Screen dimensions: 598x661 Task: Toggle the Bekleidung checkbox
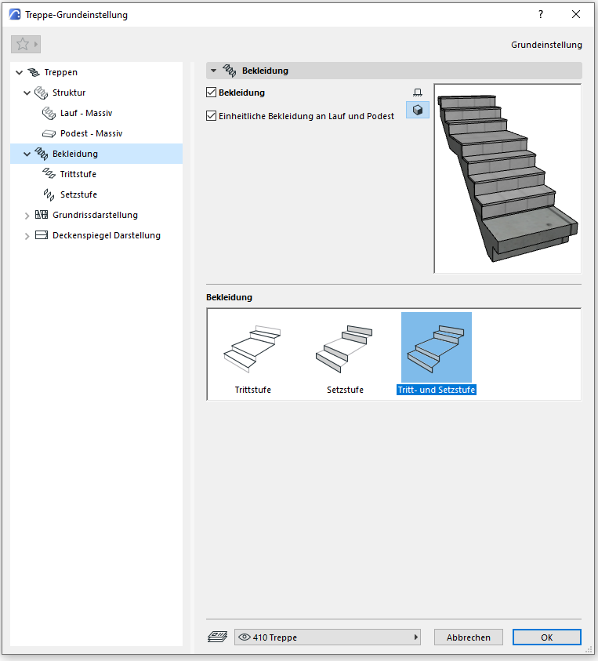pos(211,93)
